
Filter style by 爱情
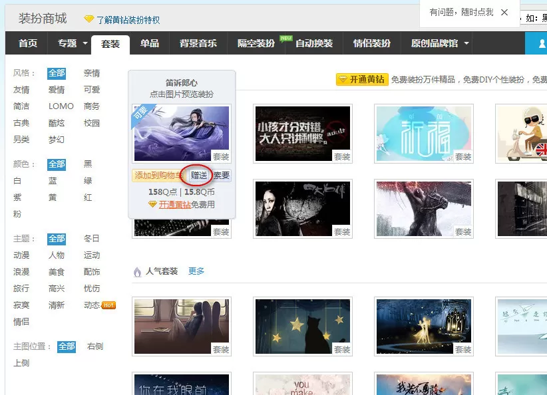click(57, 90)
